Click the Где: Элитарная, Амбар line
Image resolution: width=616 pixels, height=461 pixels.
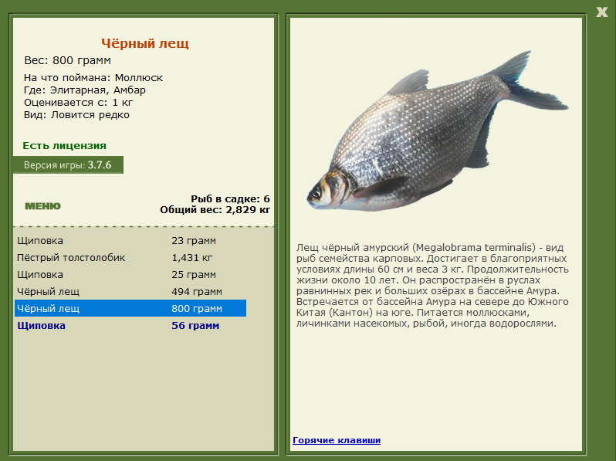[x=85, y=90]
